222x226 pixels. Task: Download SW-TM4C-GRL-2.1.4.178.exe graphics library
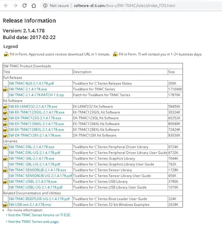tap(32, 159)
